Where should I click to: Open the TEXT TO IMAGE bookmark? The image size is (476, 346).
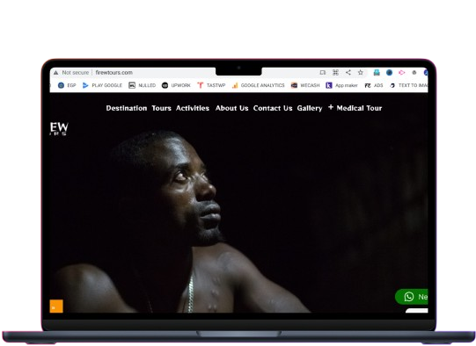pyautogui.click(x=408, y=85)
